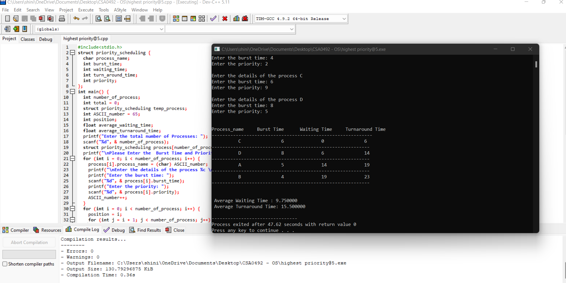Close the report panel with Close
Viewport: 566px width, 283px height.
click(175, 230)
